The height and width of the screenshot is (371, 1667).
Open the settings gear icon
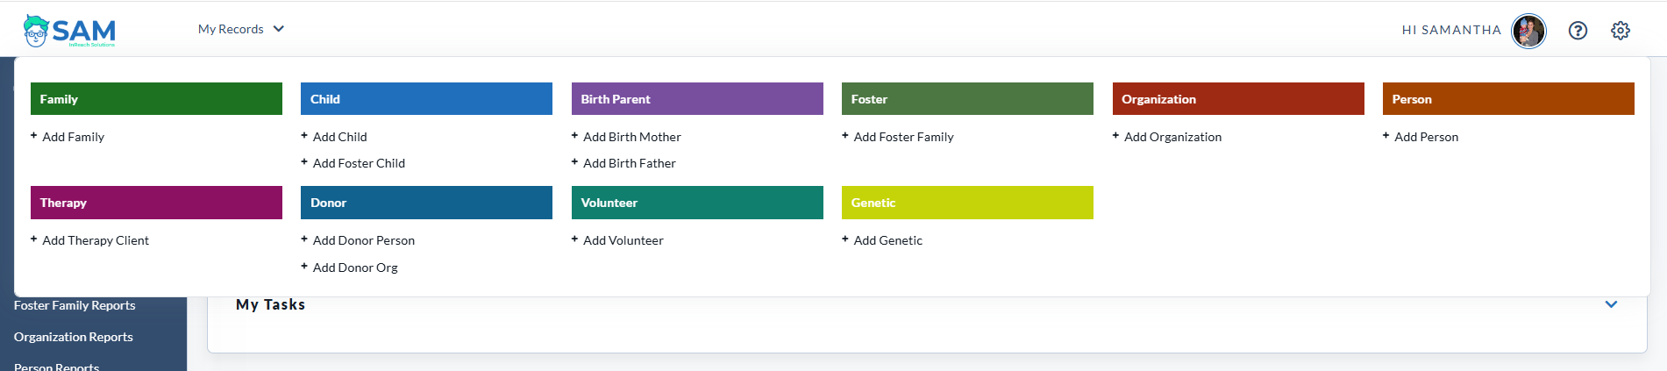(1621, 31)
